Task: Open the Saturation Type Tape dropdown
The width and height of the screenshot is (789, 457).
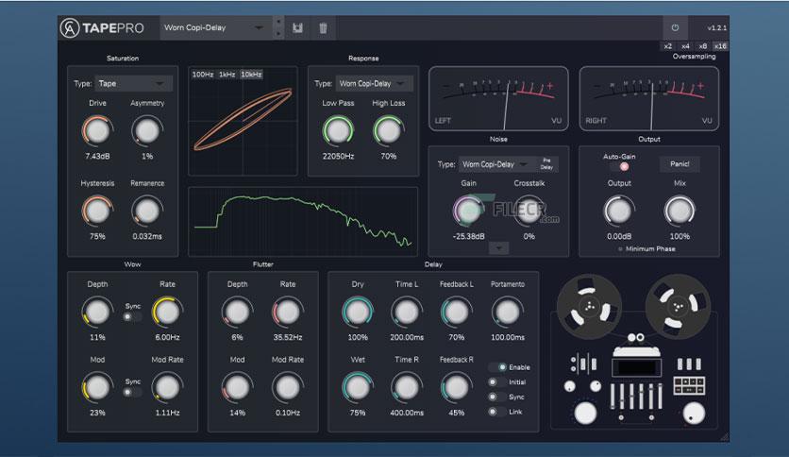Action: (x=133, y=83)
